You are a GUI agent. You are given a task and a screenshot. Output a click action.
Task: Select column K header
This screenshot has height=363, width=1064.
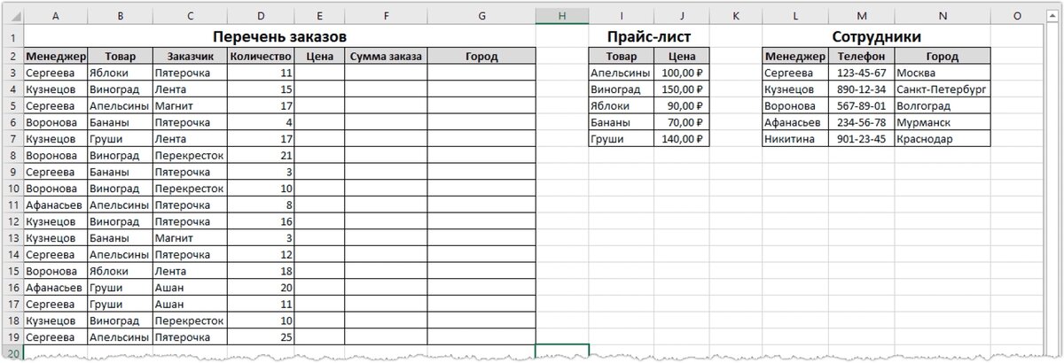click(736, 15)
